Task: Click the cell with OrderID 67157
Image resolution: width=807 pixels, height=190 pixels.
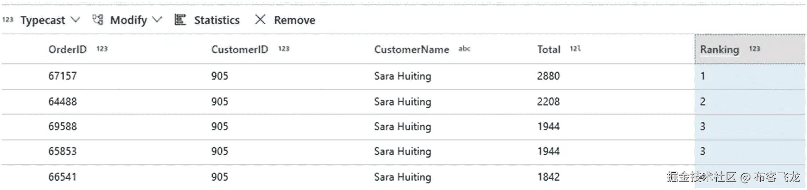Action: pyautogui.click(x=62, y=76)
